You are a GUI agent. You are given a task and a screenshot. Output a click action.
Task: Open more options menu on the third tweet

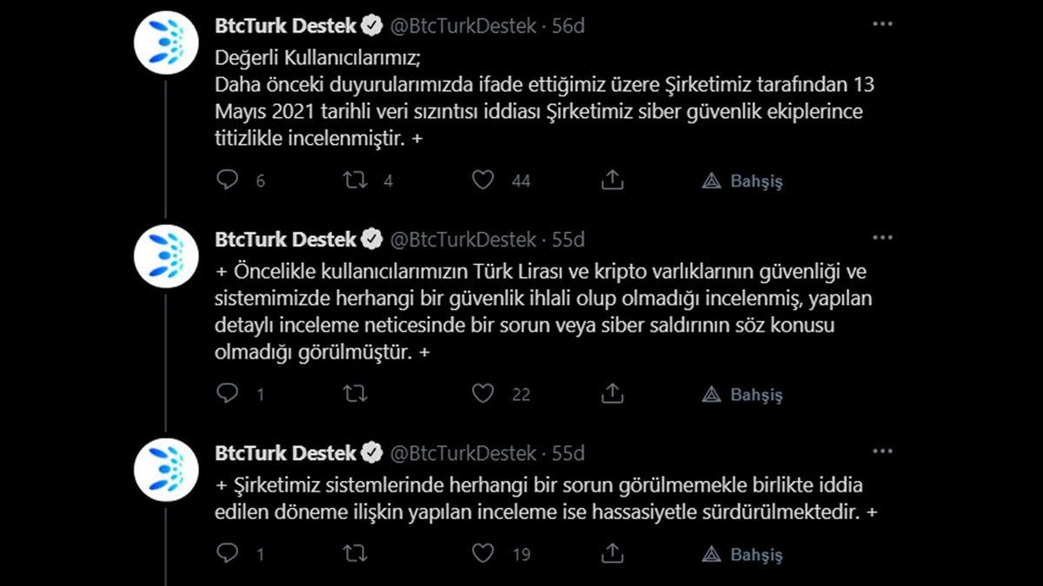(883, 450)
